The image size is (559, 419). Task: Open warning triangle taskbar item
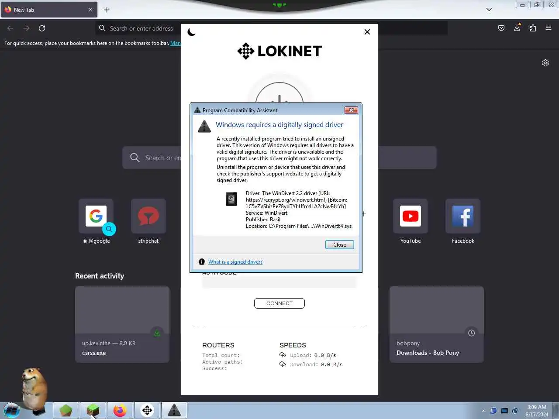click(174, 410)
